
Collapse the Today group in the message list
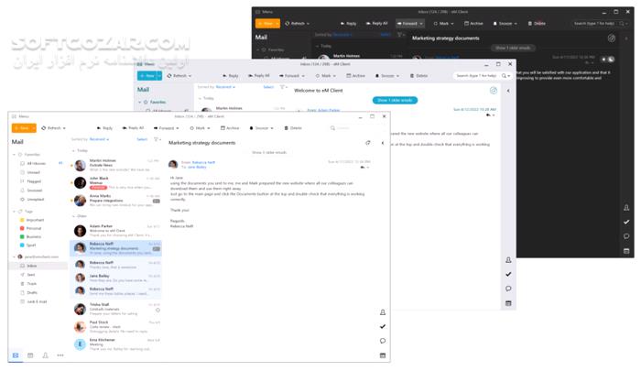pyautogui.click(x=73, y=151)
